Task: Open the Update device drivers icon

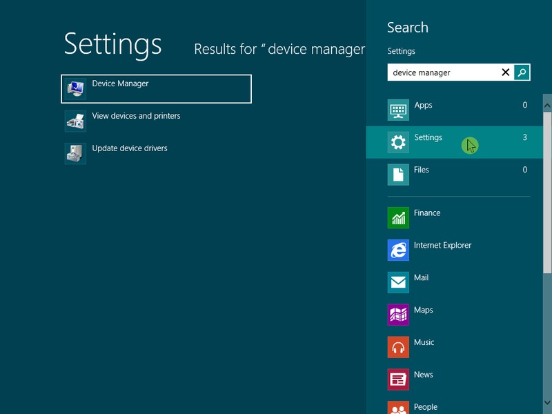Action: pyautogui.click(x=75, y=153)
